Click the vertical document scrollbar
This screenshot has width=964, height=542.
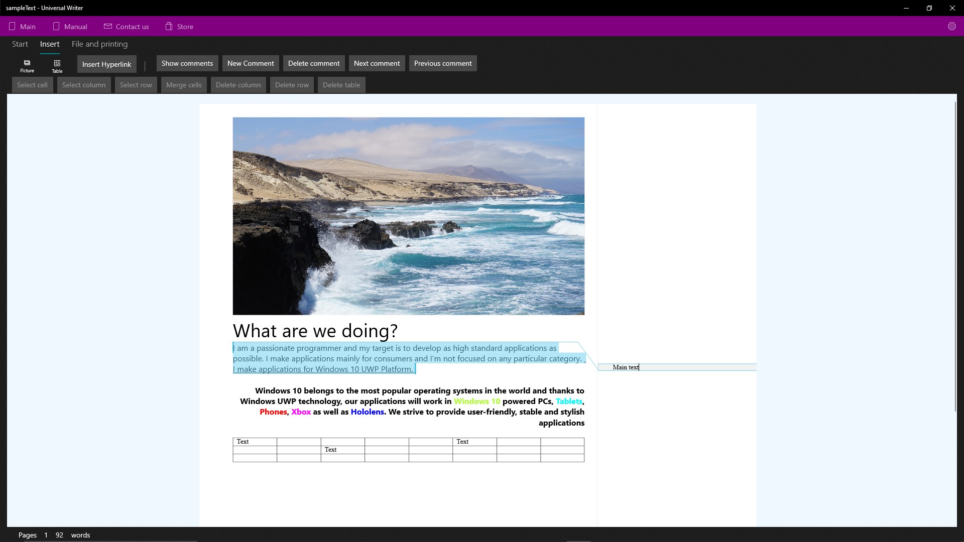(955, 256)
